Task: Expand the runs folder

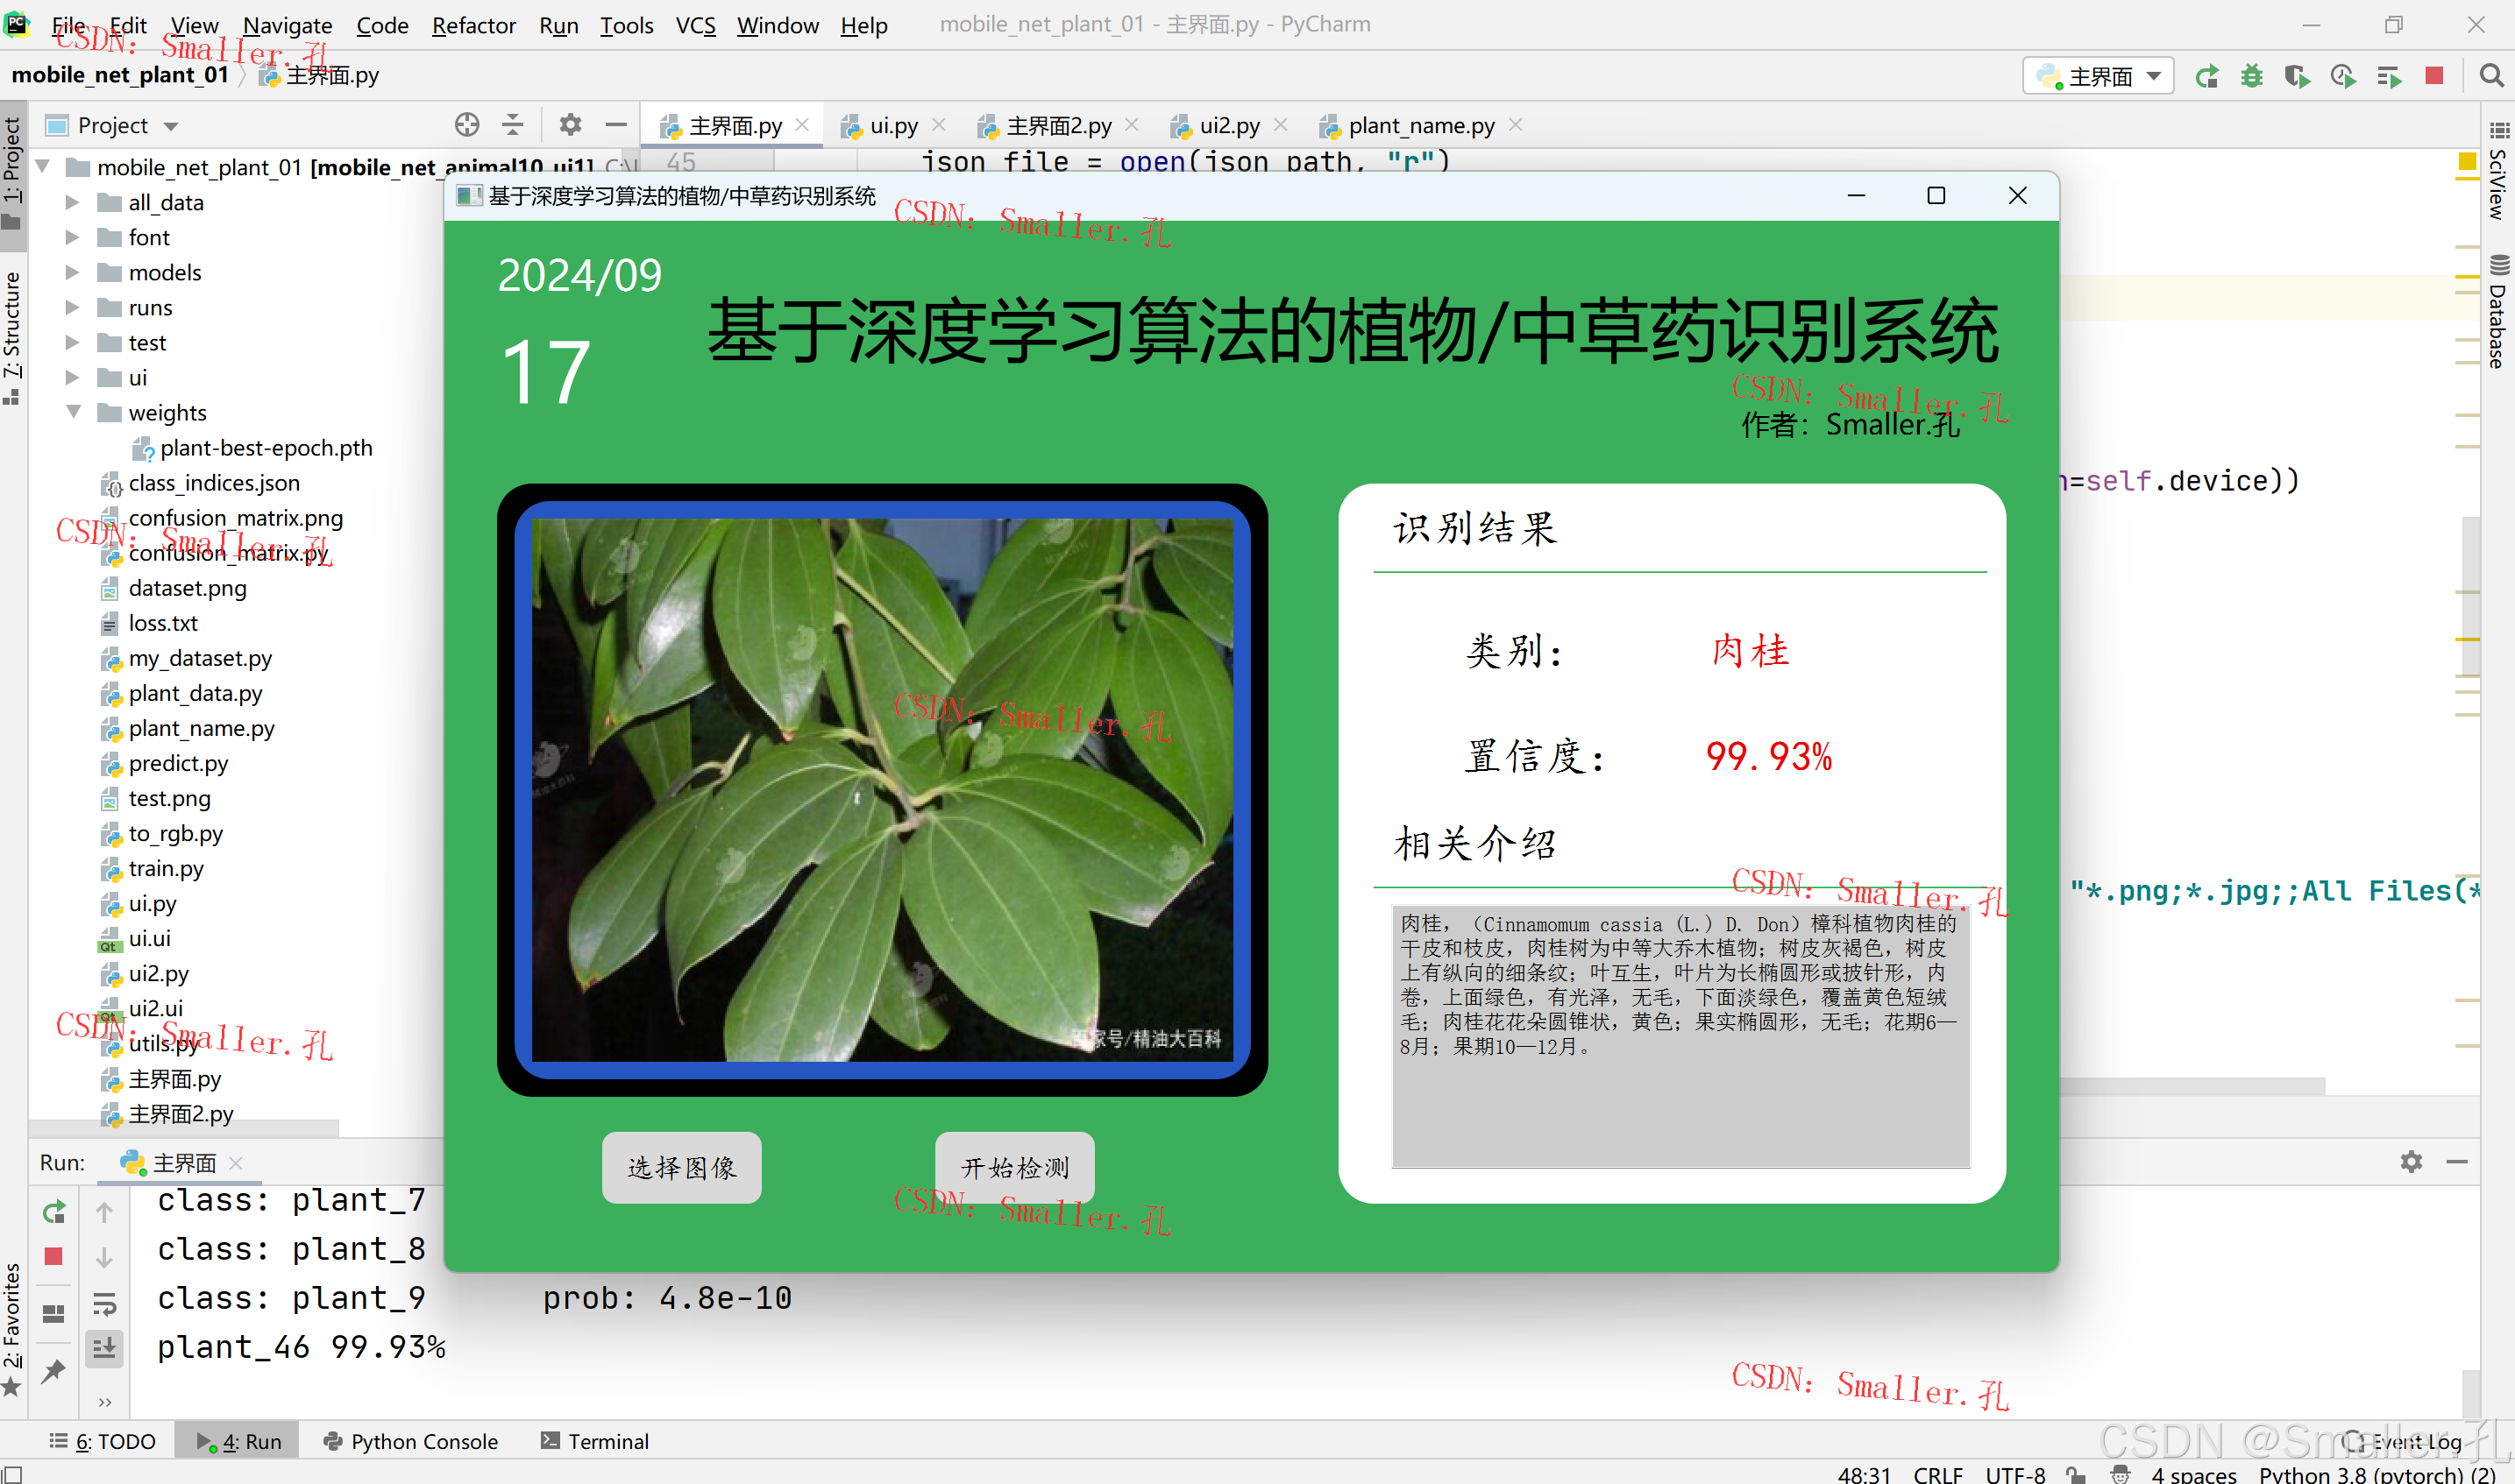Action: coord(73,307)
